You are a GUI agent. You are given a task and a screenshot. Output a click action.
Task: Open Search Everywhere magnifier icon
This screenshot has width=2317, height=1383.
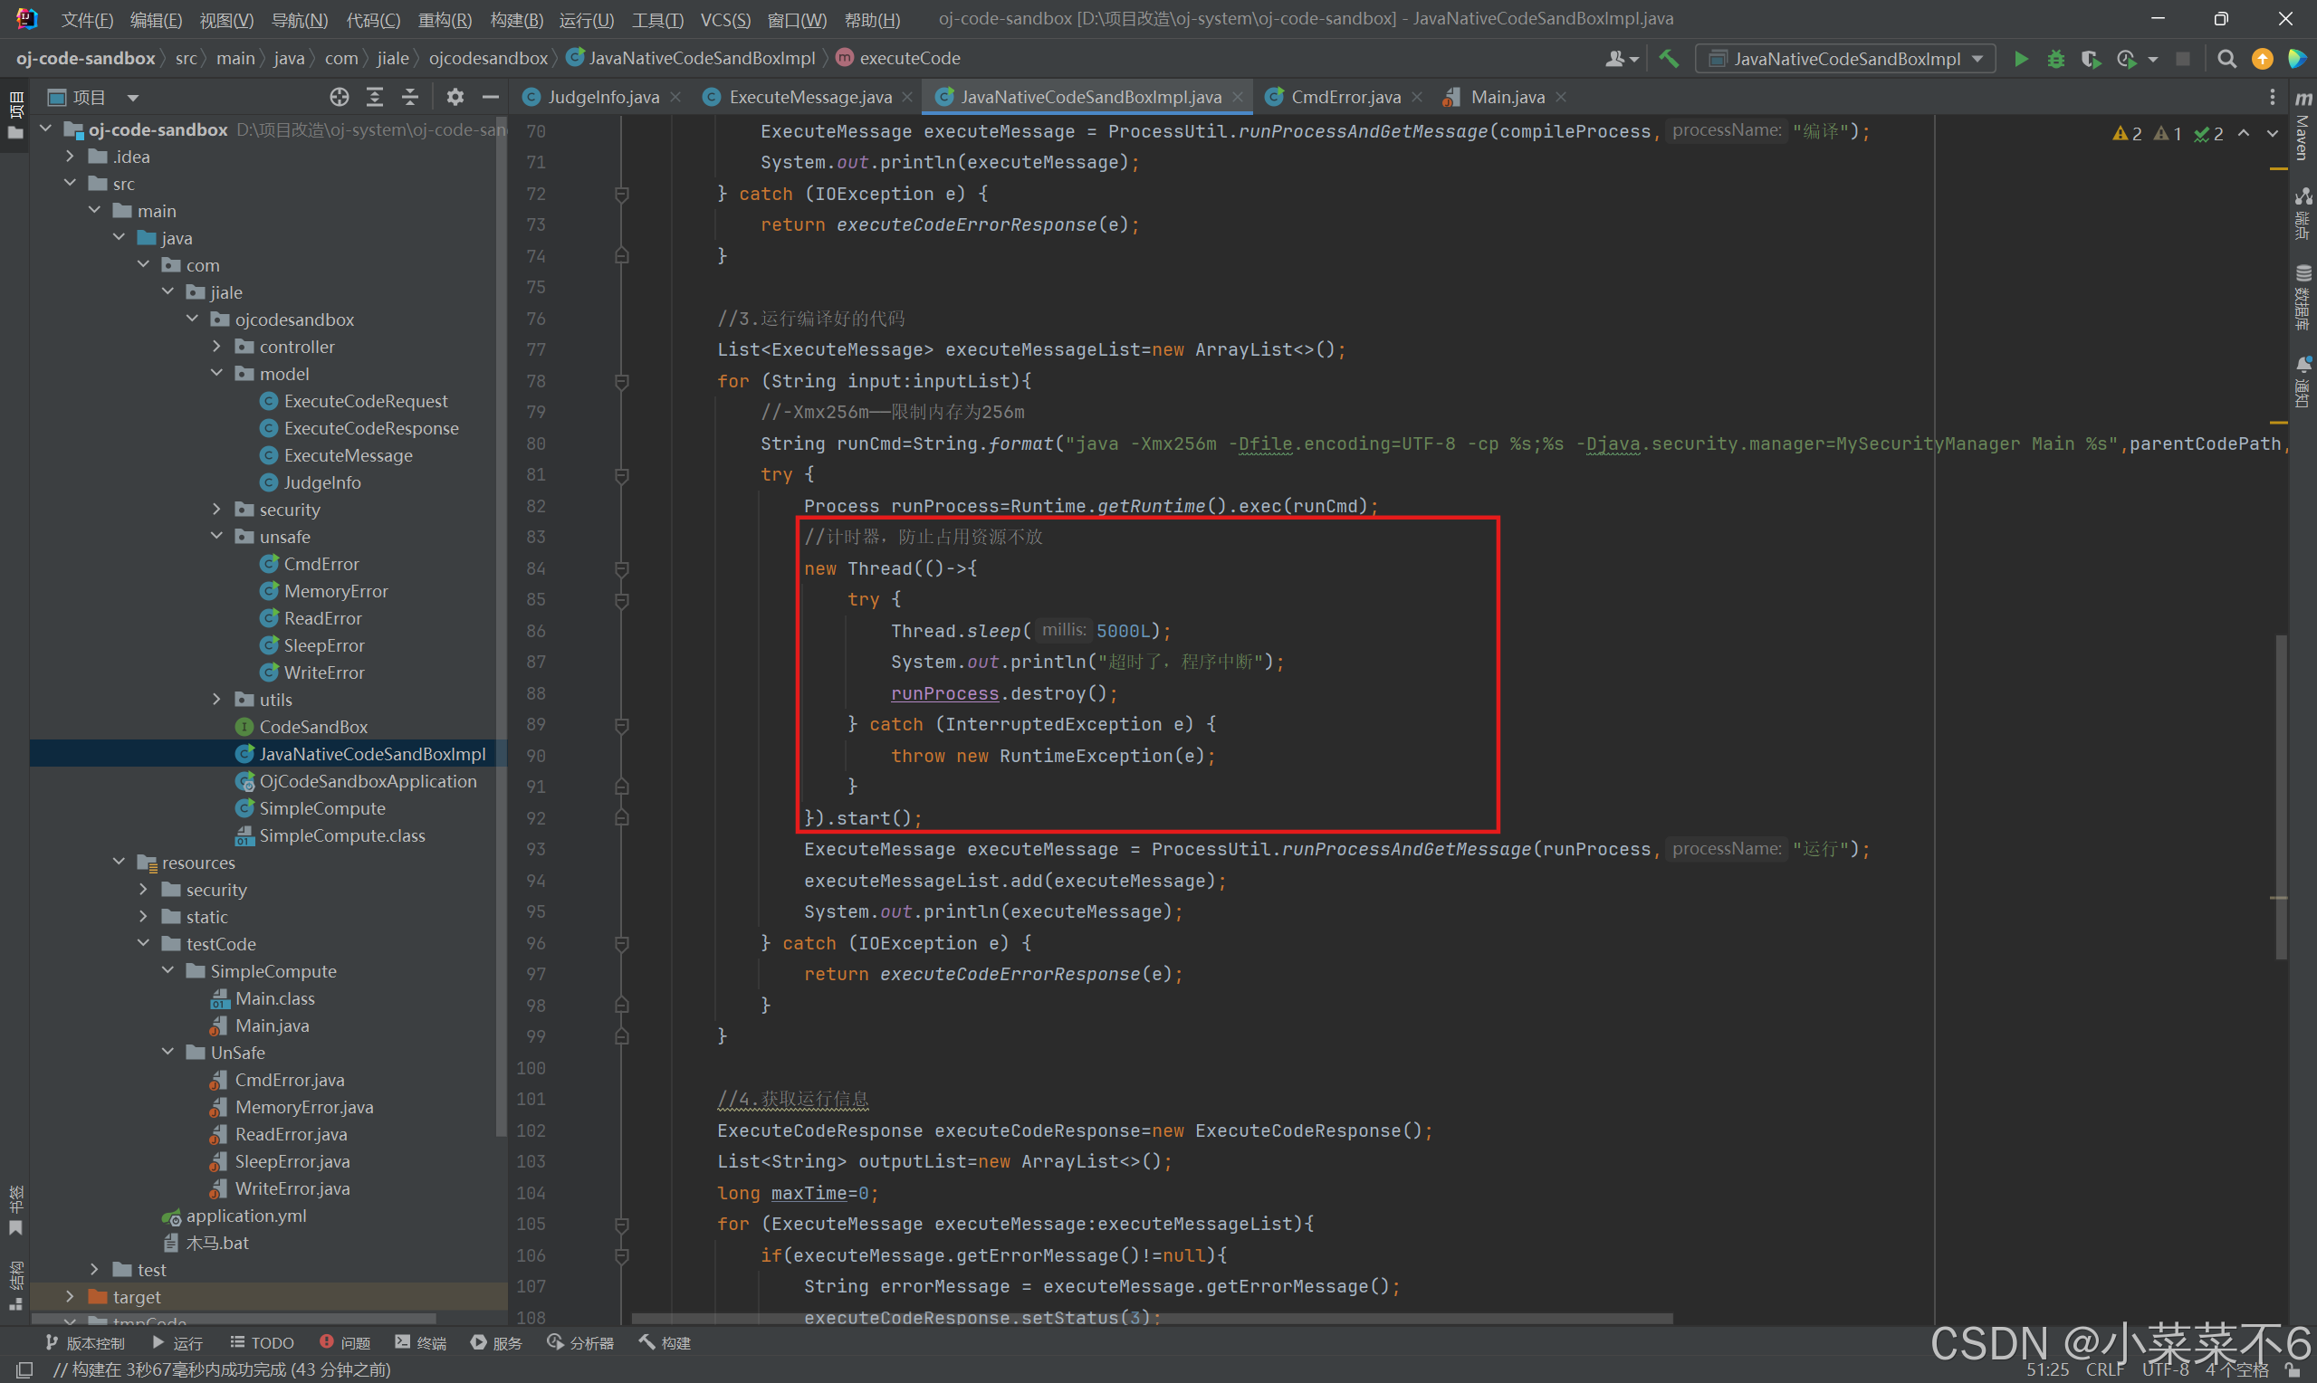point(2226,59)
